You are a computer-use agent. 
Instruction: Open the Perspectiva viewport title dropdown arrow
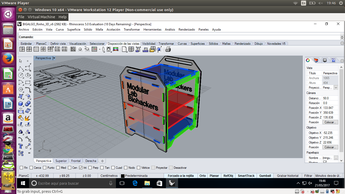point(54,58)
